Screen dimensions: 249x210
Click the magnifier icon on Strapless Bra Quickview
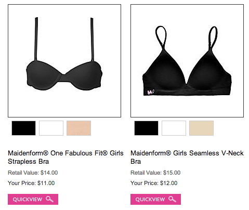click(49, 199)
